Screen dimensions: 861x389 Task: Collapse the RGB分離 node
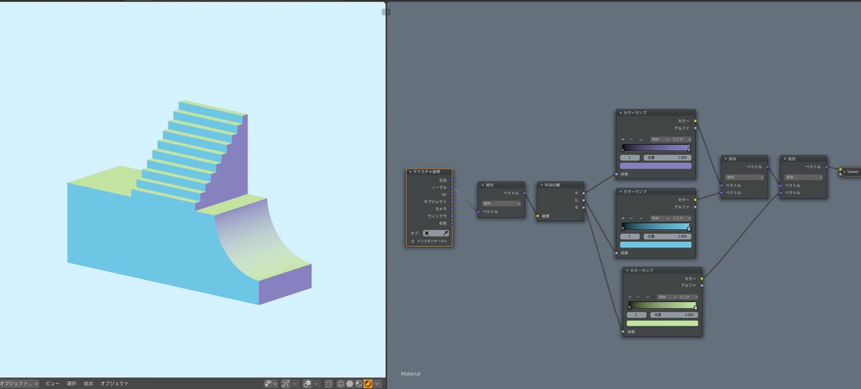(542, 185)
